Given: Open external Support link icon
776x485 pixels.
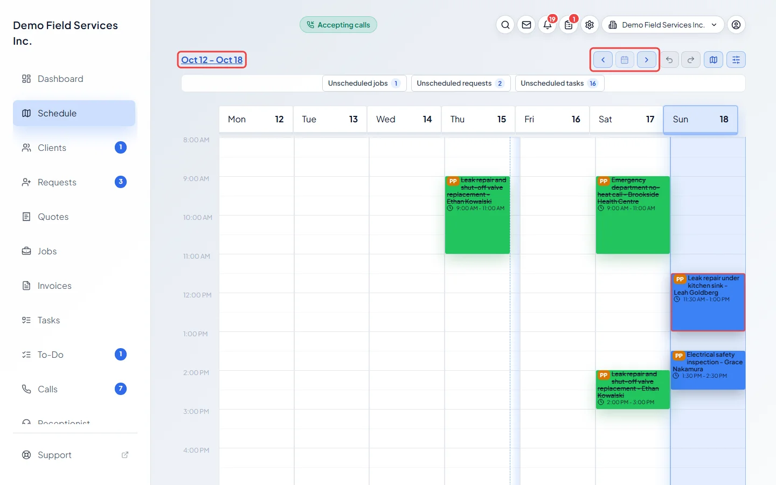Looking at the screenshot, I should [x=125, y=455].
